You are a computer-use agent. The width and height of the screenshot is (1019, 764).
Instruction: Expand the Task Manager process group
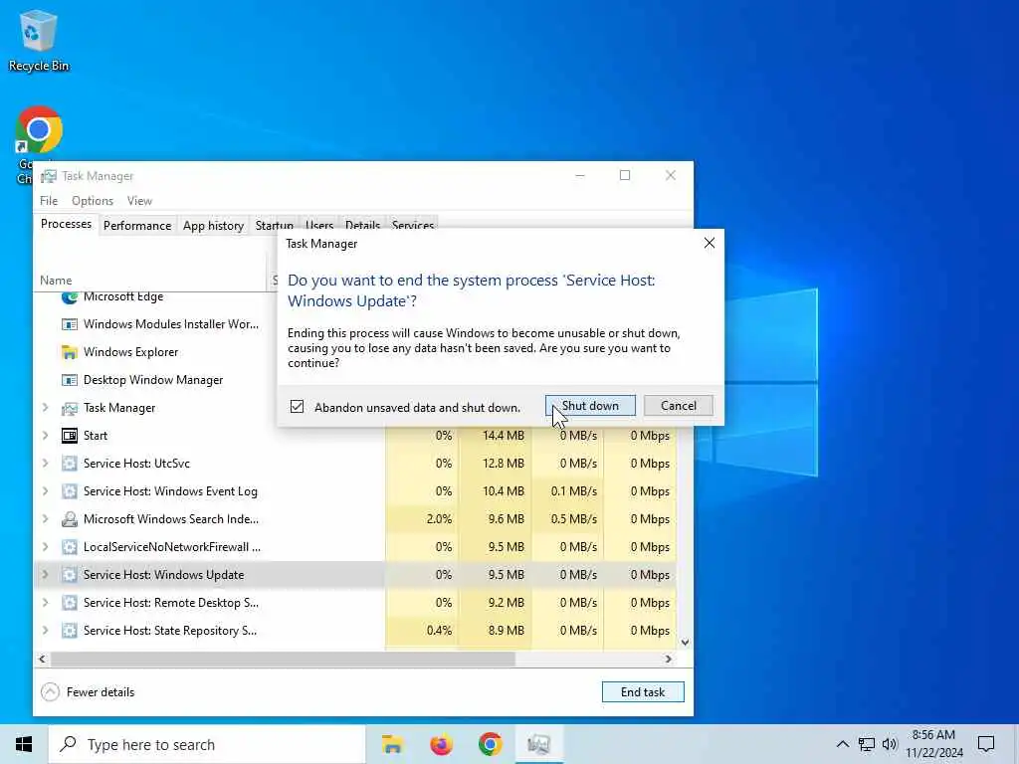[x=45, y=407]
